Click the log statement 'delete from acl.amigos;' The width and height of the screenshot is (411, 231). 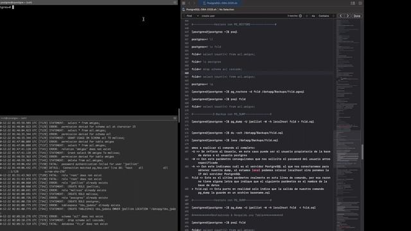click(x=51, y=160)
